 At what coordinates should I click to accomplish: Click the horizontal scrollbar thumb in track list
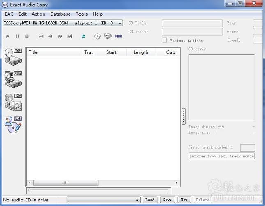pyautogui.click(x=66, y=183)
